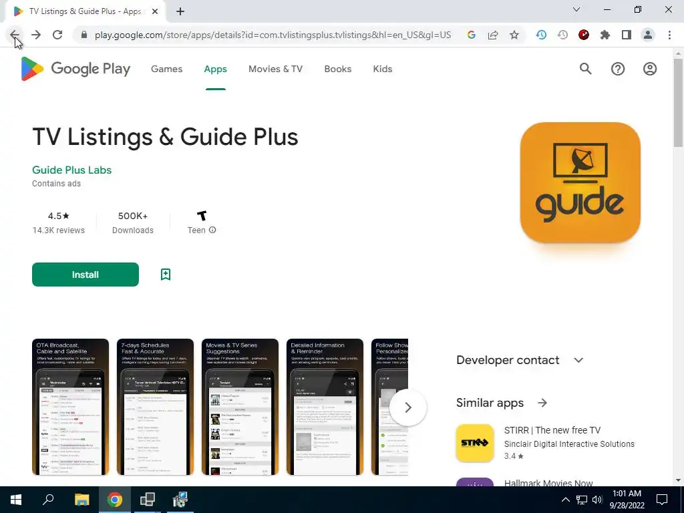Open Similar apps arrow
This screenshot has height=513, width=684.
(542, 403)
